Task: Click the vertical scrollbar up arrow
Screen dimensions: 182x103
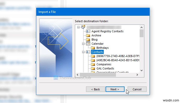Action: pos(141,27)
